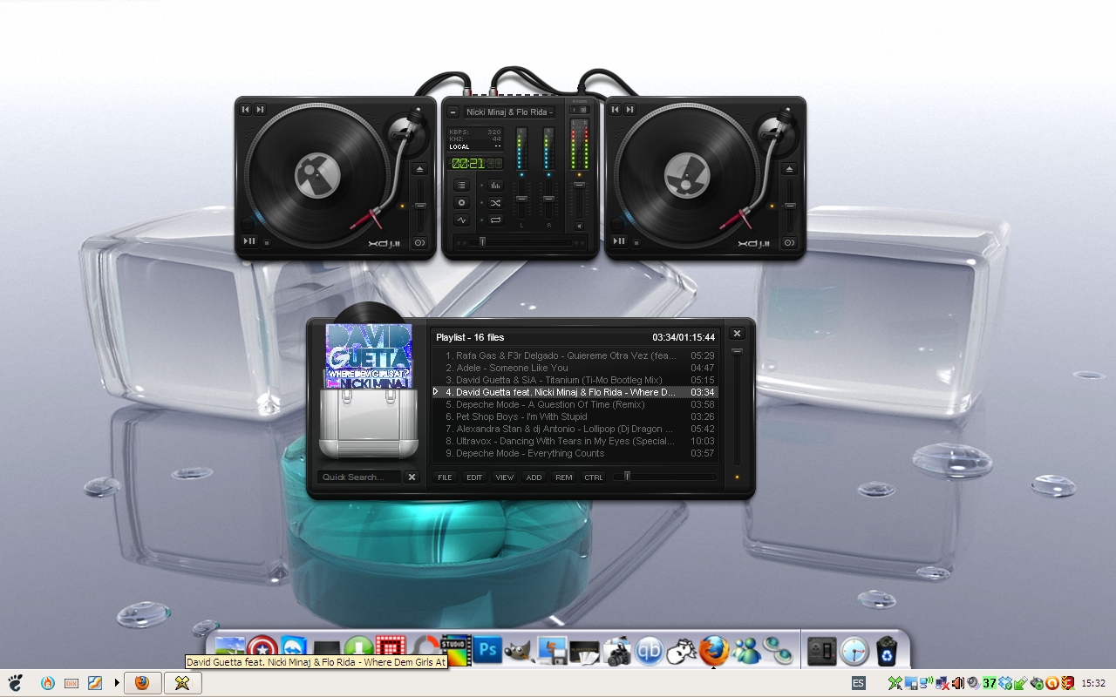Open the ADD dropdown to insert tracks
The image size is (1116, 697).
pos(534,477)
